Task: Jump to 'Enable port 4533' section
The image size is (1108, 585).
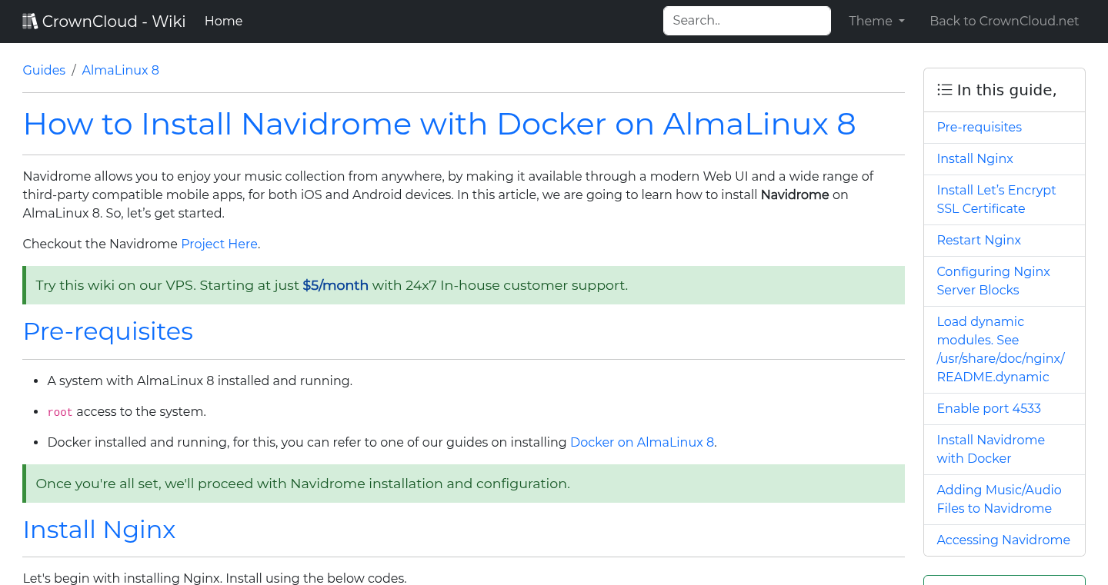Action: 989,408
